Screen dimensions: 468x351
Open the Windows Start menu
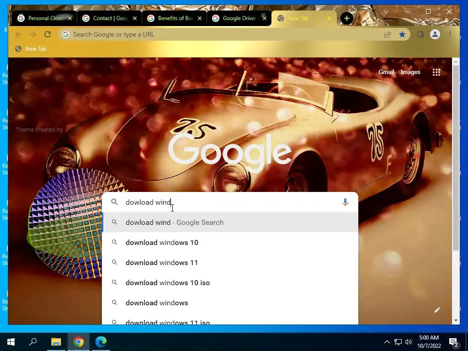11,342
